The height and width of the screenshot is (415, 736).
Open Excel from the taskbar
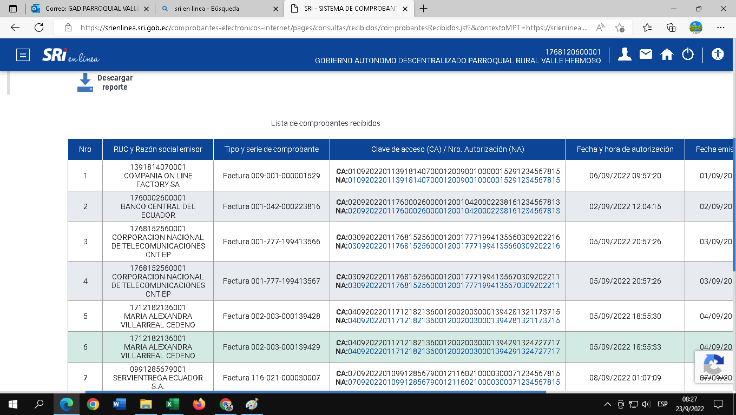172,404
